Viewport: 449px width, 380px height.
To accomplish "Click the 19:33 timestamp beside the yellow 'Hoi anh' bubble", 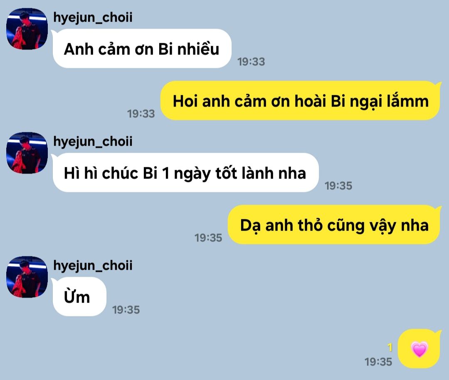I will pos(141,114).
